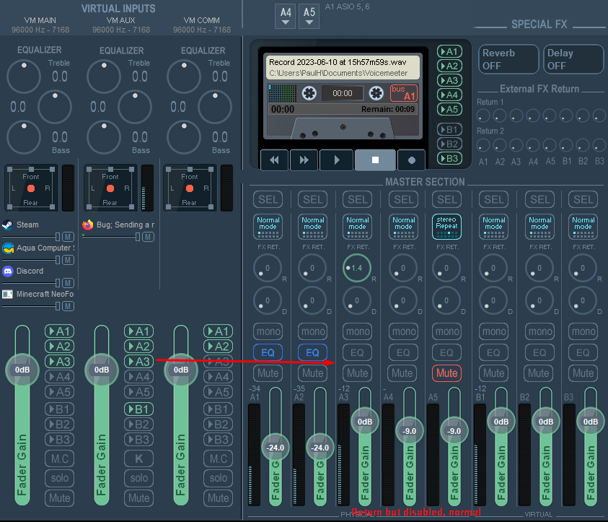
Task: Open the A4 device dropdown
Action: click(x=286, y=16)
